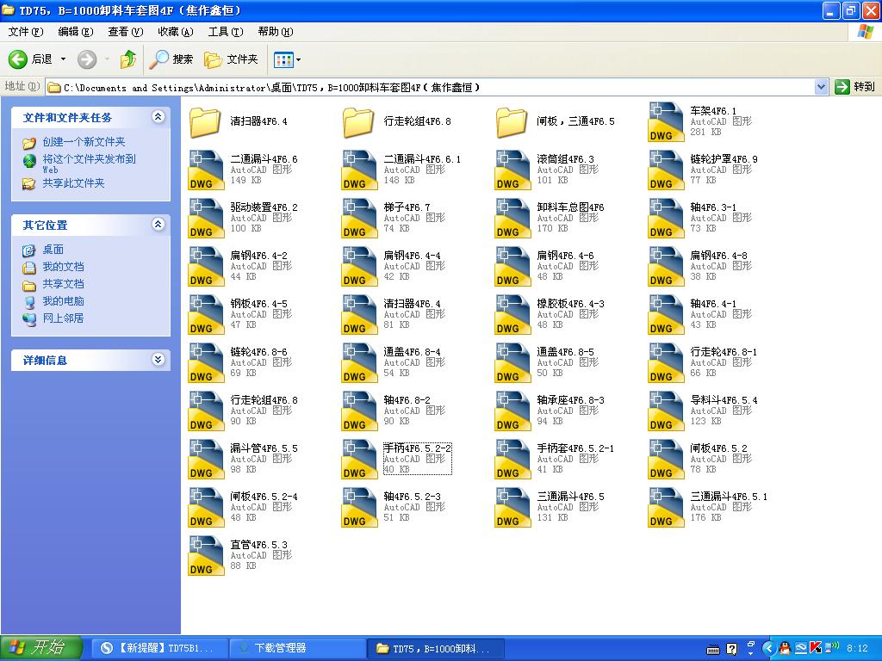Open the 闸板,三通4F6.5 folder icon

[512, 122]
